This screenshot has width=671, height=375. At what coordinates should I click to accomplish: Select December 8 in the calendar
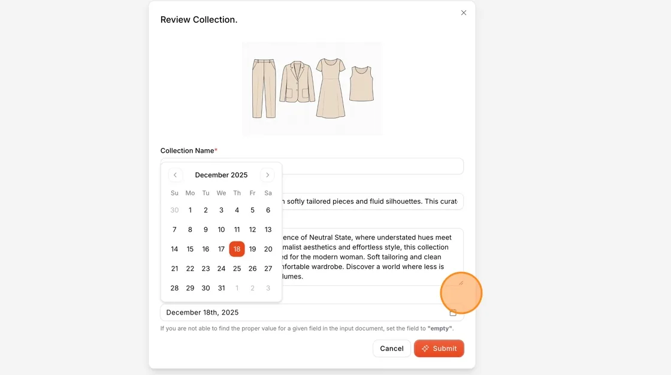click(x=190, y=230)
